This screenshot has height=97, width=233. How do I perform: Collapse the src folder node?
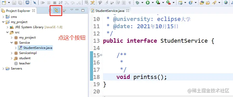point(8,32)
